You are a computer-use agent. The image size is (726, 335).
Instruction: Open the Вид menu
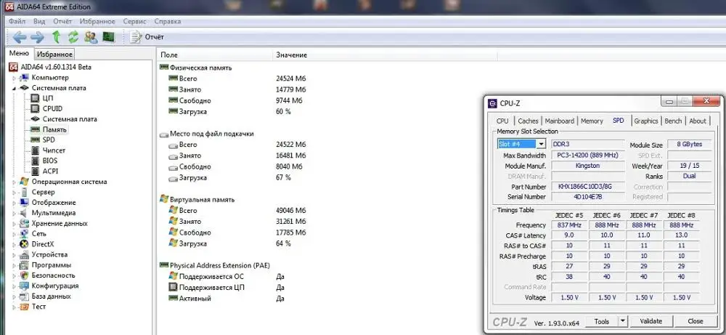(x=39, y=21)
